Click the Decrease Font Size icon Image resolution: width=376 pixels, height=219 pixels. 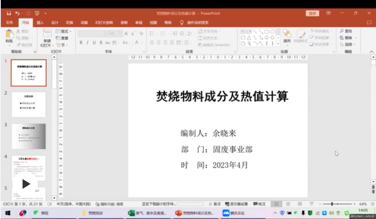coord(133,34)
